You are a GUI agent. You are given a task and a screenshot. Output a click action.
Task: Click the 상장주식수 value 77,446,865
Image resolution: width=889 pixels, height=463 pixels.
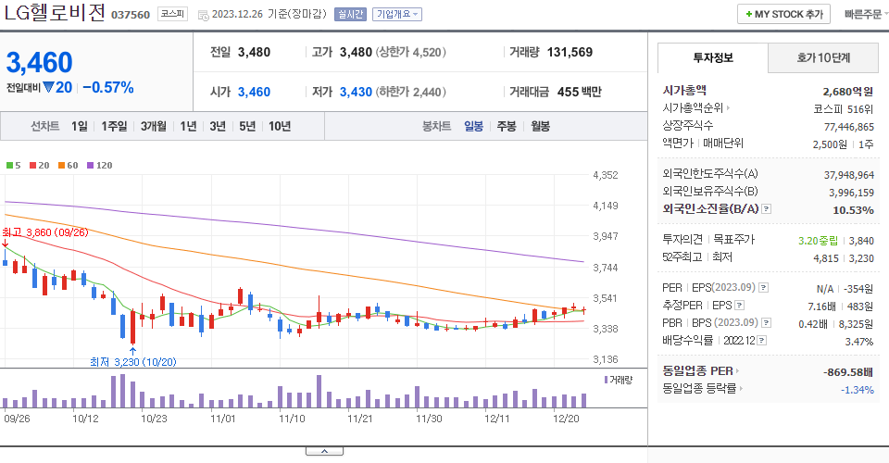[x=849, y=127]
